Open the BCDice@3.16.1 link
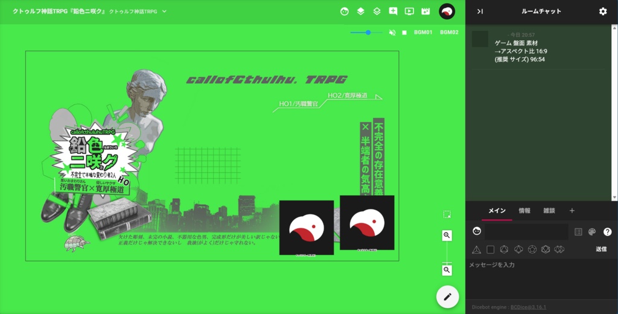The width and height of the screenshot is (618, 314). [x=528, y=307]
